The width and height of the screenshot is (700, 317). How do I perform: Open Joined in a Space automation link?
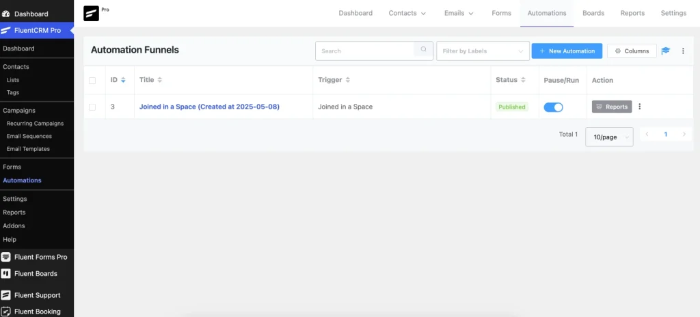209,107
